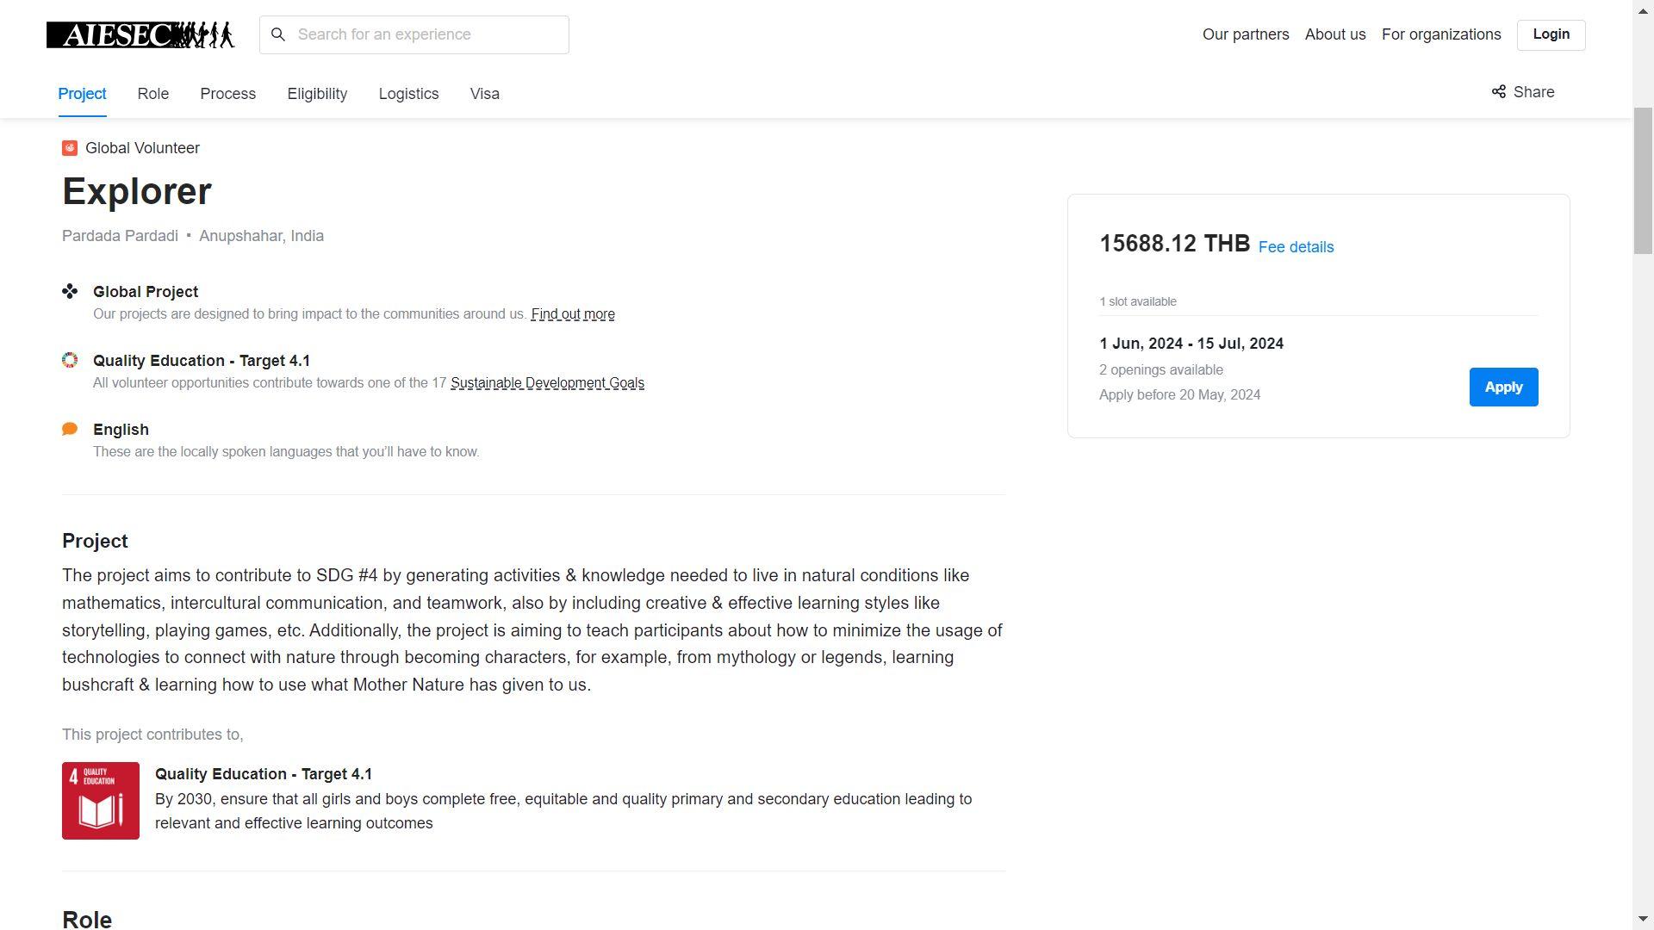Click the orange language speech bubble icon
This screenshot has width=1654, height=930.
click(x=70, y=429)
